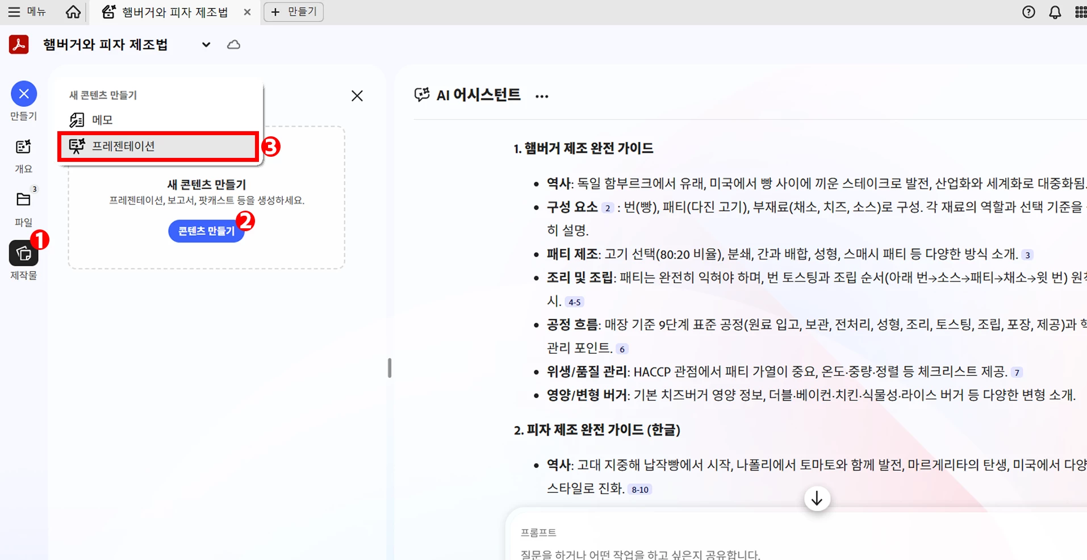
Task: Click heading 1. 햄버거 제조 완전 가이드
Action: point(583,148)
